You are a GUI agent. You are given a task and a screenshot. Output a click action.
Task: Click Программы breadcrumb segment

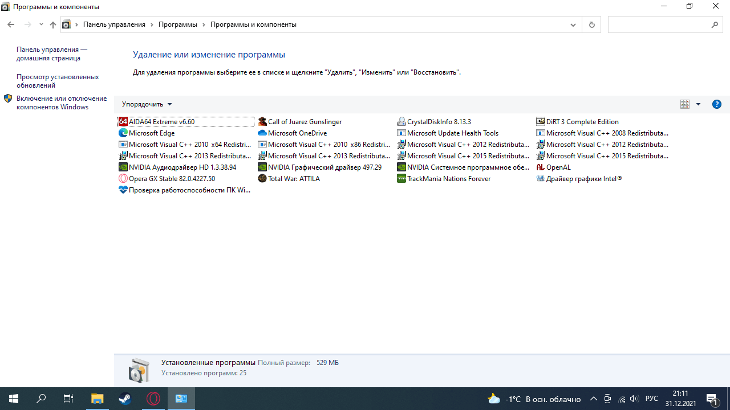coord(178,24)
